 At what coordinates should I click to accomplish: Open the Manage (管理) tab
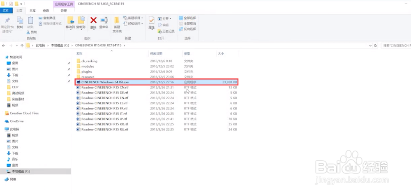(x=64, y=11)
